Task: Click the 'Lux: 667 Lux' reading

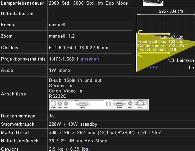Action: (171, 37)
